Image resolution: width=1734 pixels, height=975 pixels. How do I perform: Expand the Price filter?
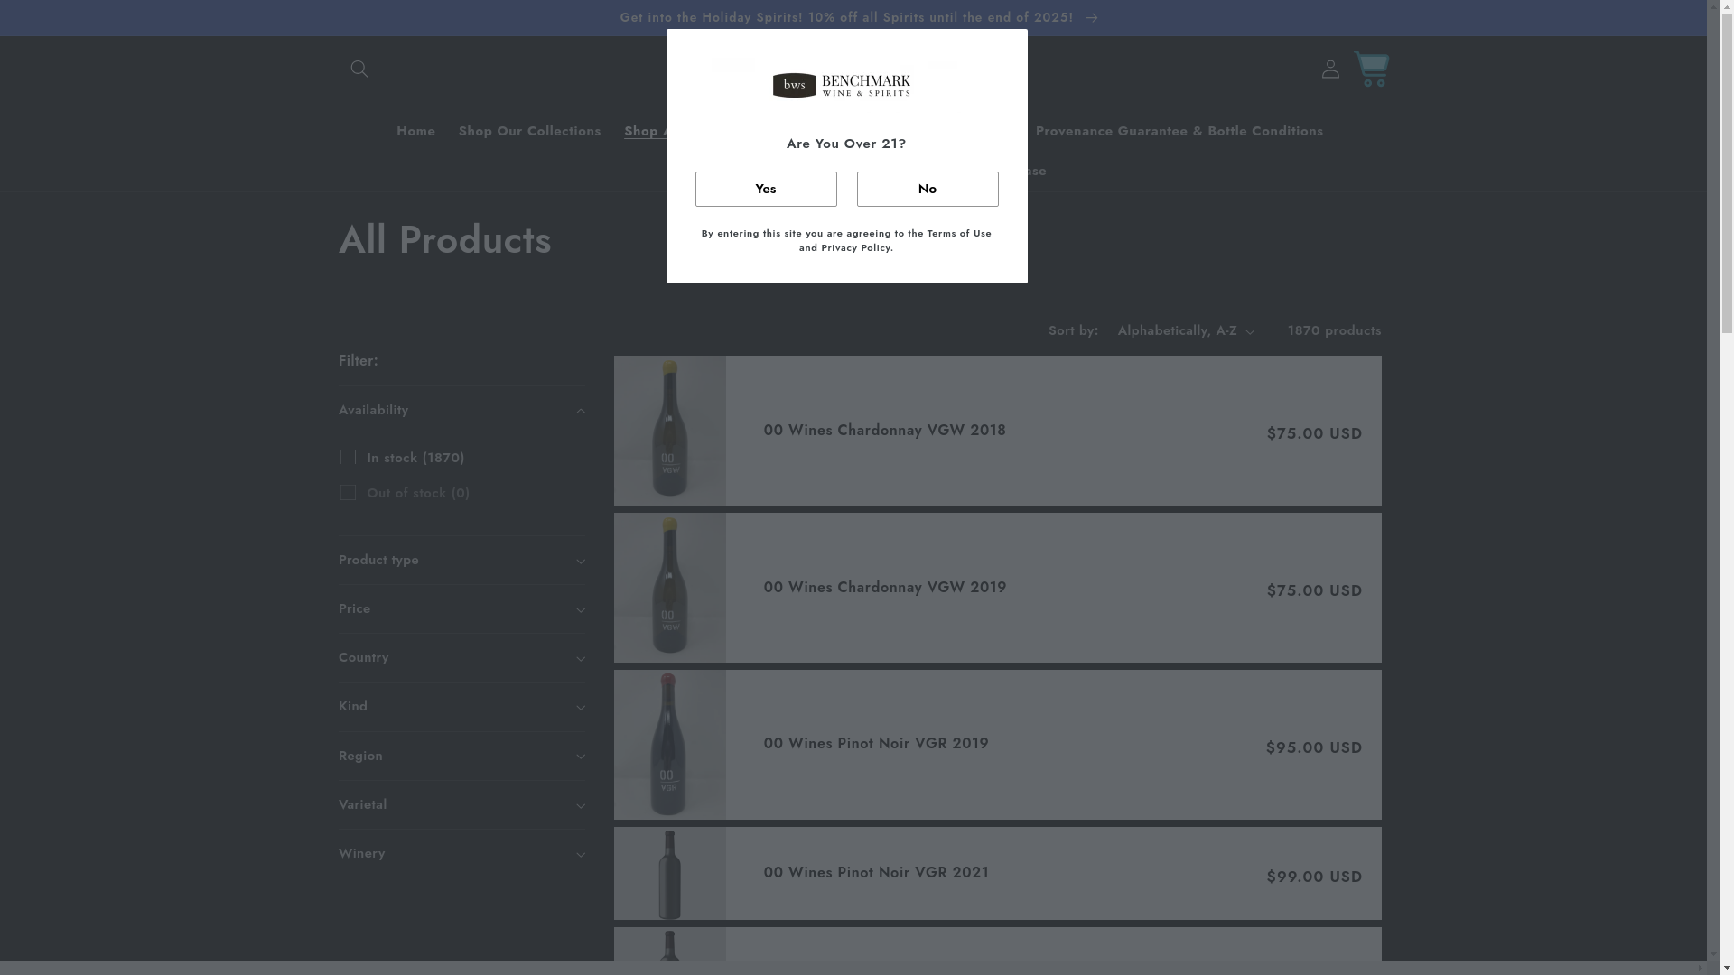(461, 609)
